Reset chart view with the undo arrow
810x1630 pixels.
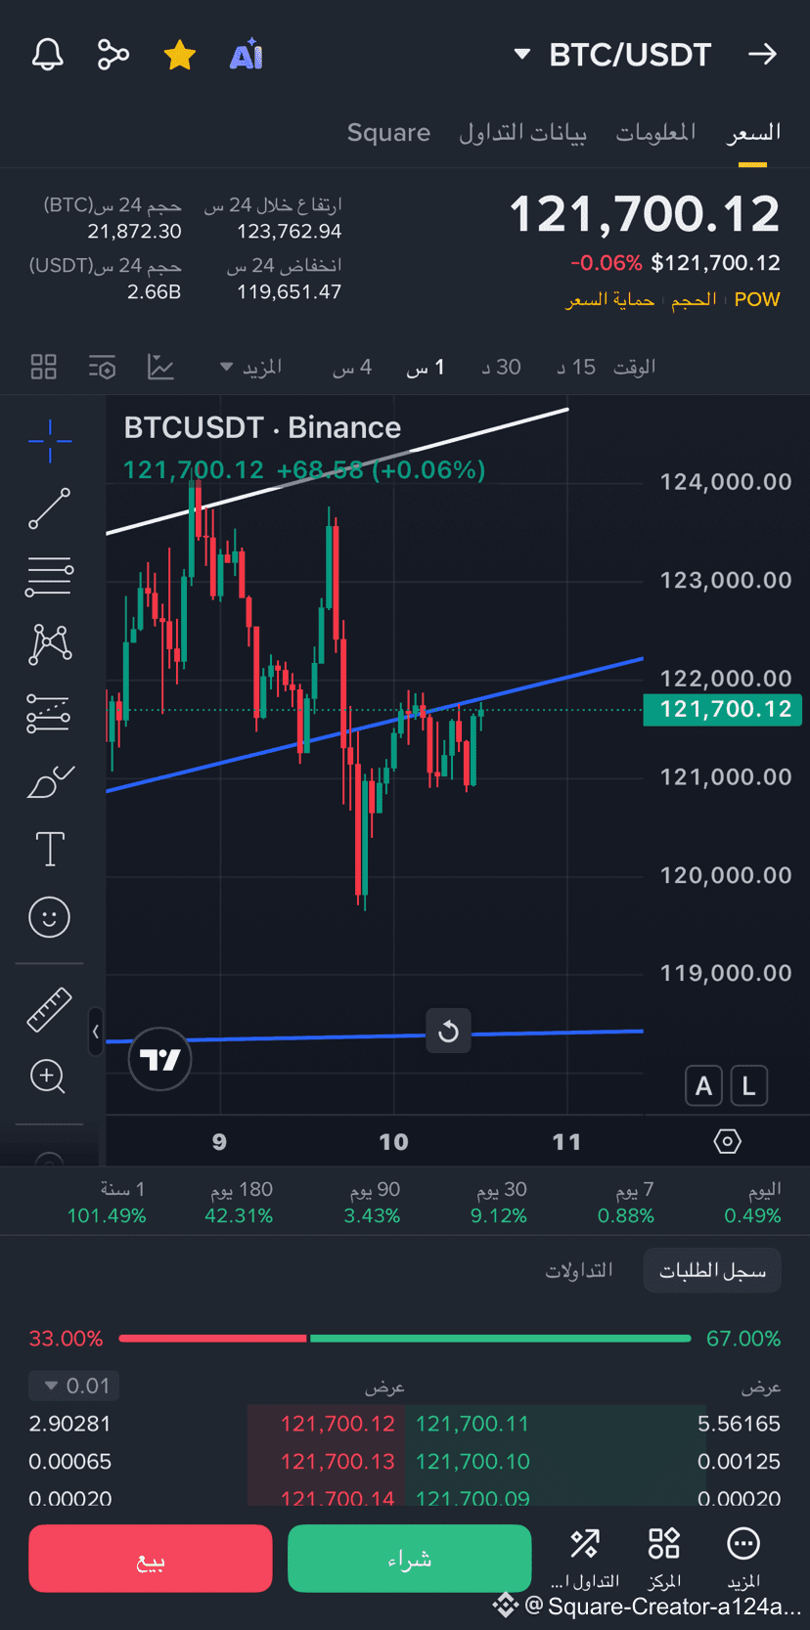pos(448,1032)
